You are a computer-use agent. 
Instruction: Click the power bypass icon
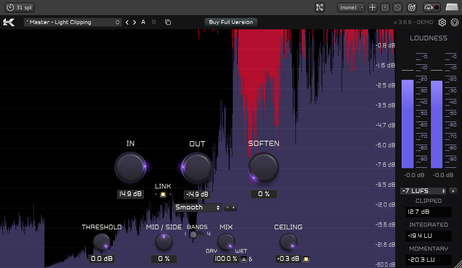(x=454, y=22)
